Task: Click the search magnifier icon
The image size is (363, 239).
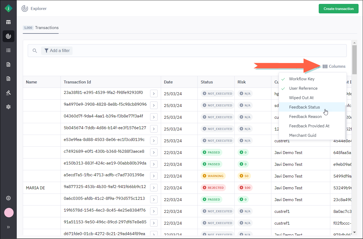Action: [x=35, y=51]
